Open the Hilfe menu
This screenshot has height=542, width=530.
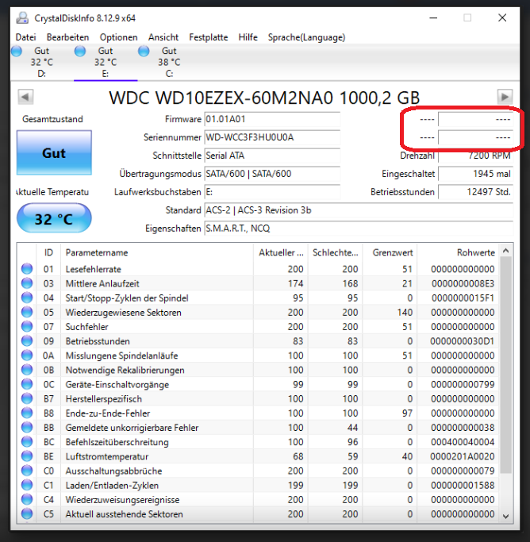tap(248, 37)
